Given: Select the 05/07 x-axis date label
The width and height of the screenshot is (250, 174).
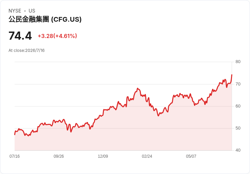Looking at the screenshot, I should coord(191,156).
